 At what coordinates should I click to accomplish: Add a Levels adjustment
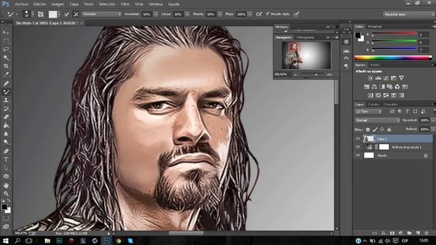[x=378, y=78]
